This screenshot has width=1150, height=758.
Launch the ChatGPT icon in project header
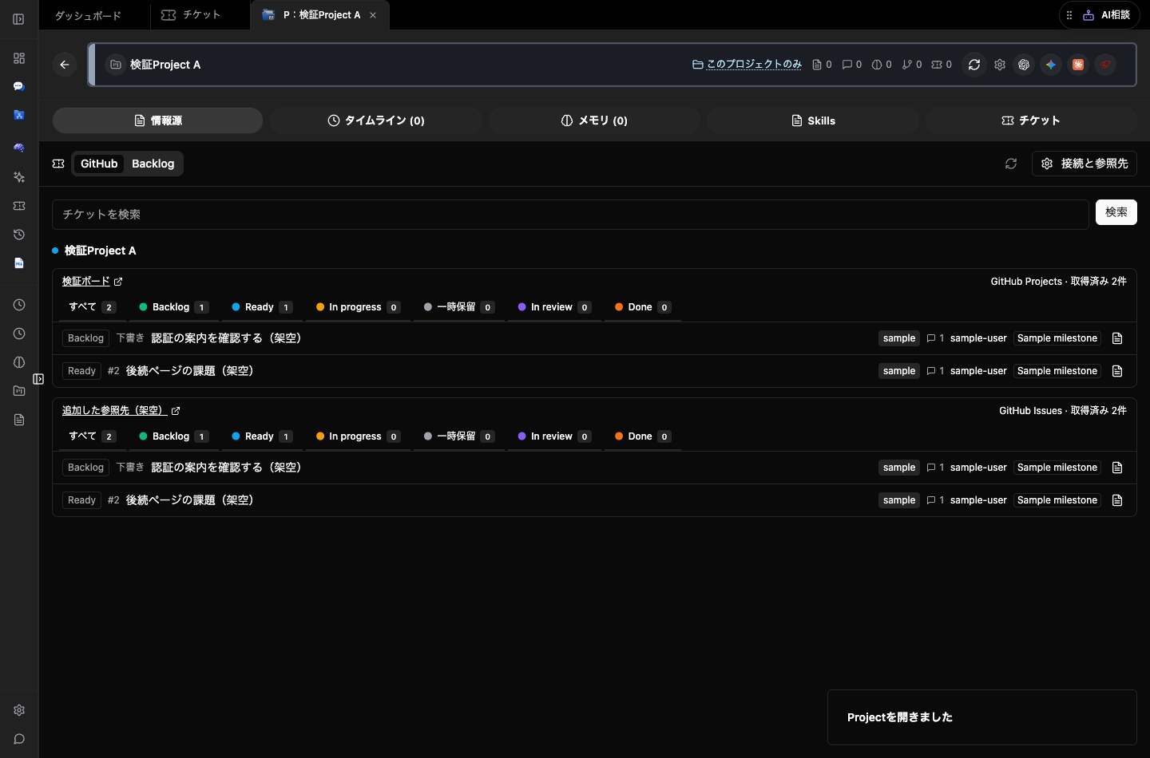point(1024,65)
